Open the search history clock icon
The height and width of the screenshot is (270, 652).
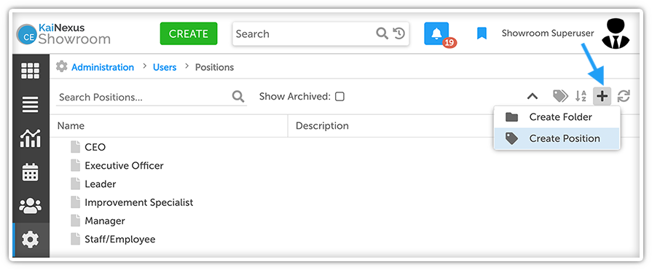coord(399,33)
